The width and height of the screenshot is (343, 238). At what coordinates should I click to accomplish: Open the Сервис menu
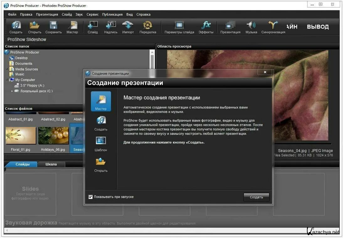(92, 15)
